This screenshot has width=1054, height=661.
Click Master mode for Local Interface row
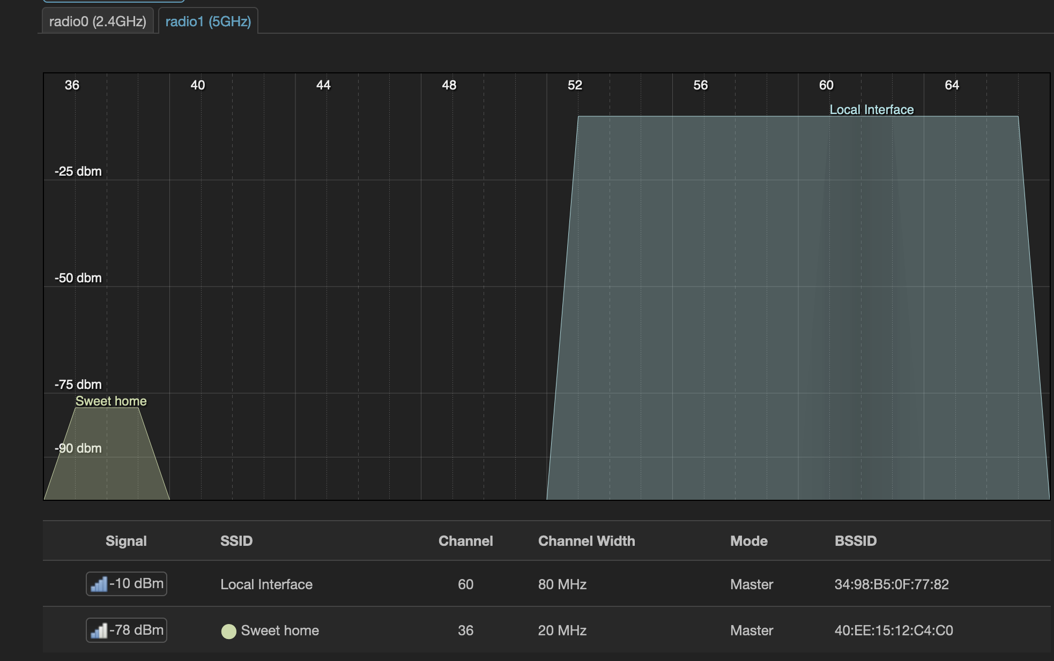point(752,584)
